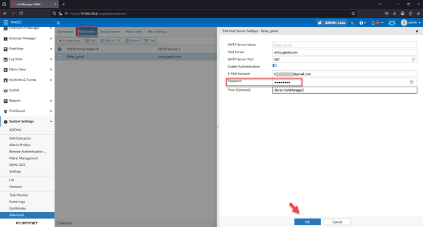Click the SMTP Server Port stepper arrows
The height and width of the screenshot is (227, 423).
(x=413, y=59)
